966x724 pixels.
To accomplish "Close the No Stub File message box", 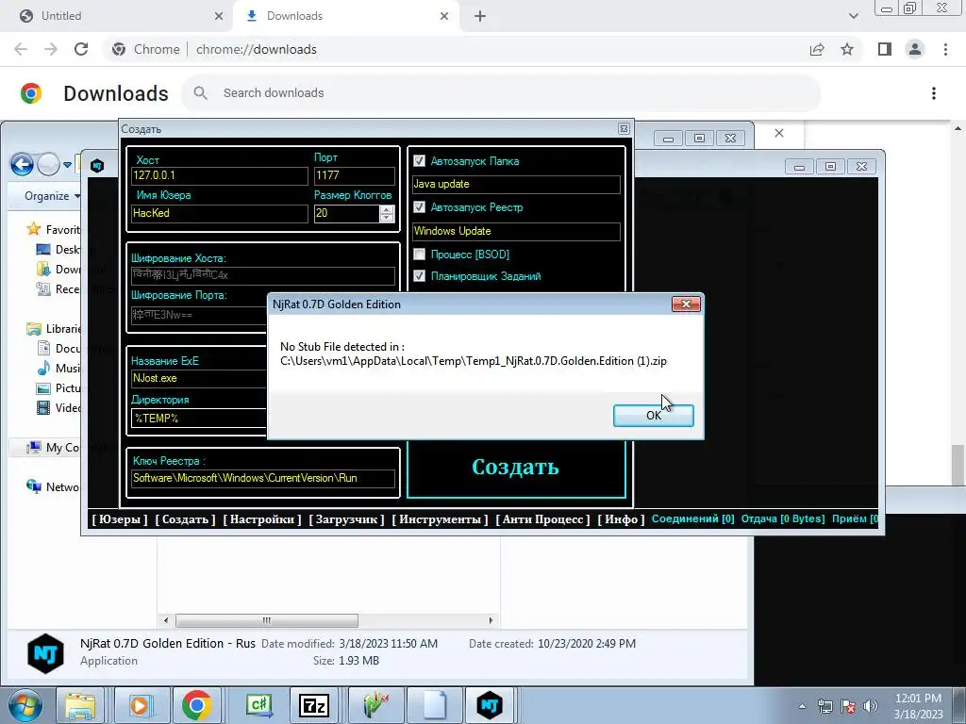I will tap(686, 304).
